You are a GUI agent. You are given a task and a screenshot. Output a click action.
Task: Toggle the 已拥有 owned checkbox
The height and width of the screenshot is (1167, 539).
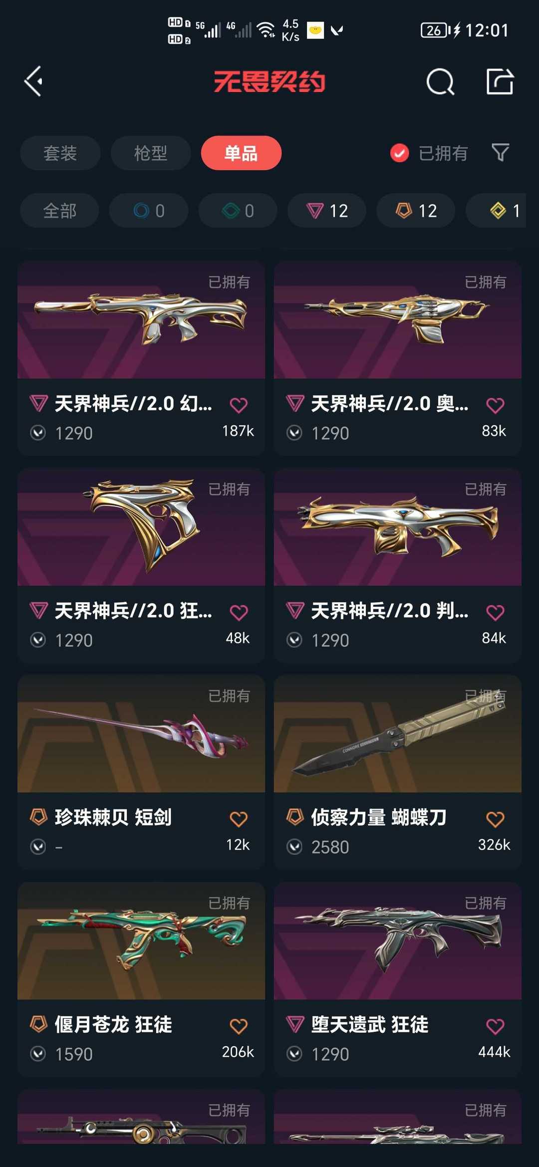[399, 153]
